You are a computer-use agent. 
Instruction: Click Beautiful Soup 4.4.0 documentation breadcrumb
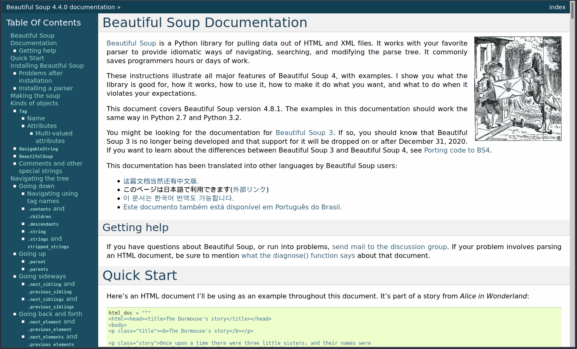(x=61, y=7)
